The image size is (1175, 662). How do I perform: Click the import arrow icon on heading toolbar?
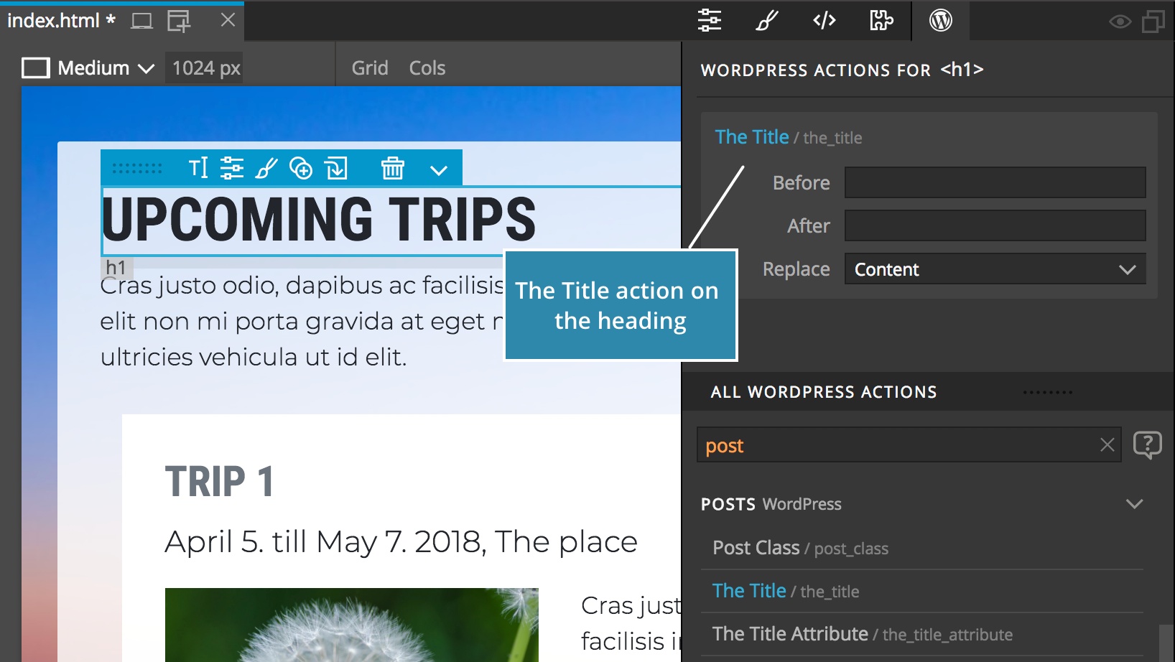coord(336,168)
